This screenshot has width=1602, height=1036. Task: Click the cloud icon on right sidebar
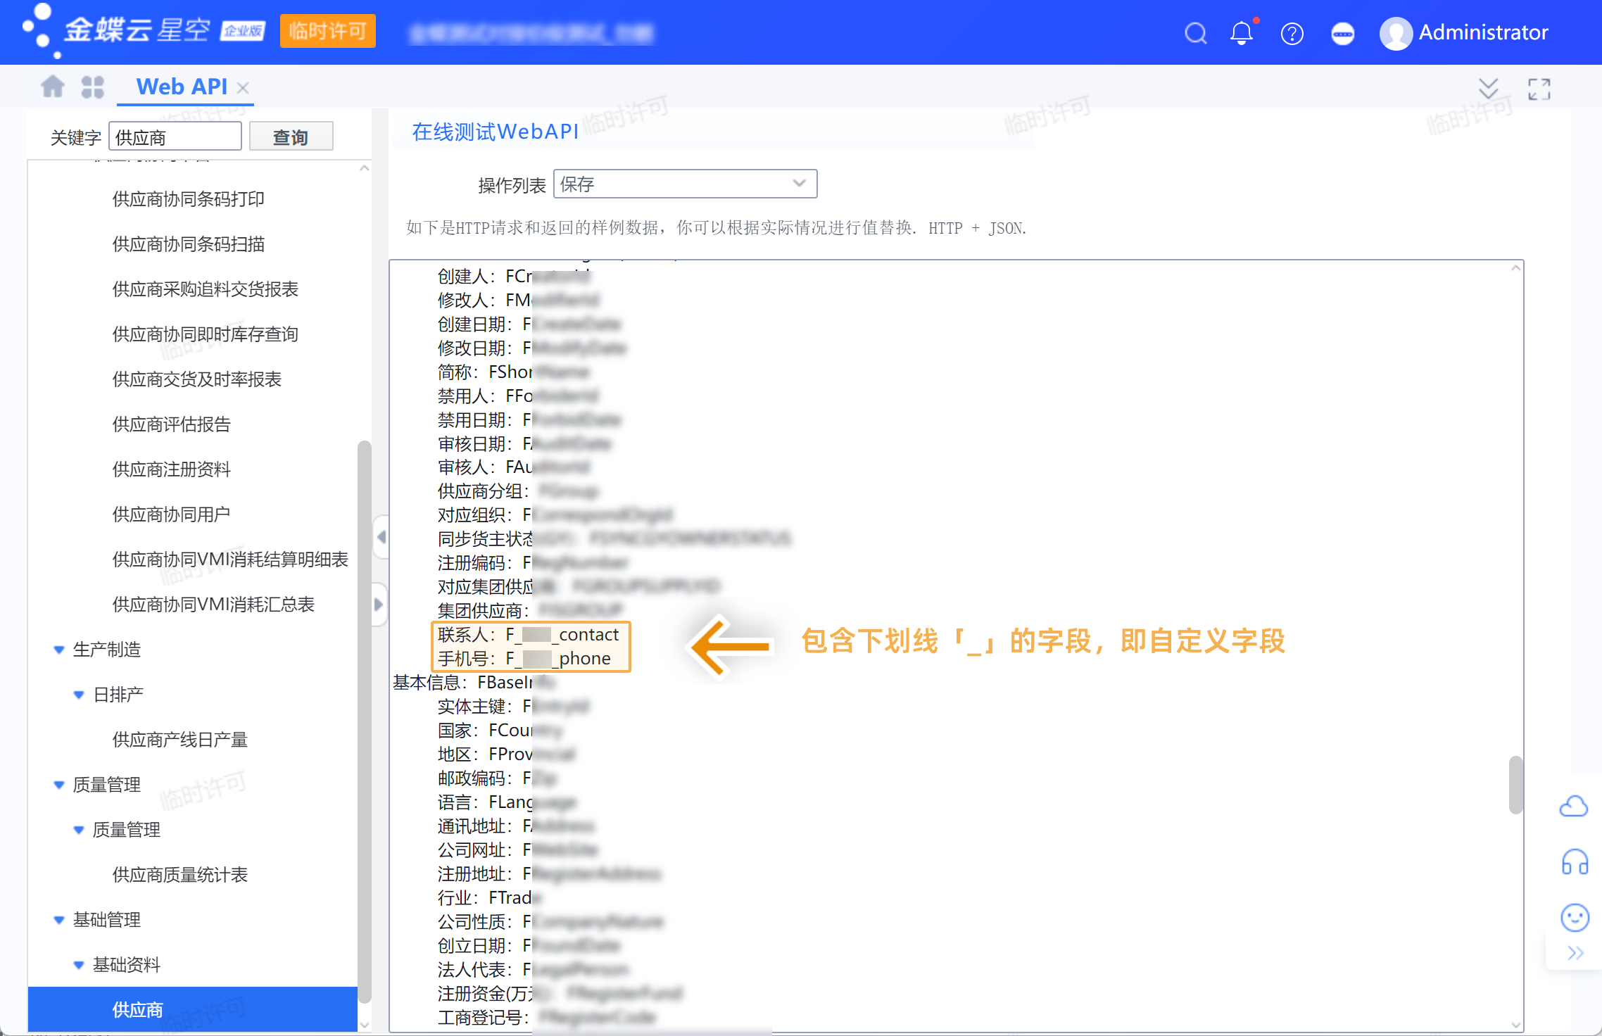[1574, 806]
